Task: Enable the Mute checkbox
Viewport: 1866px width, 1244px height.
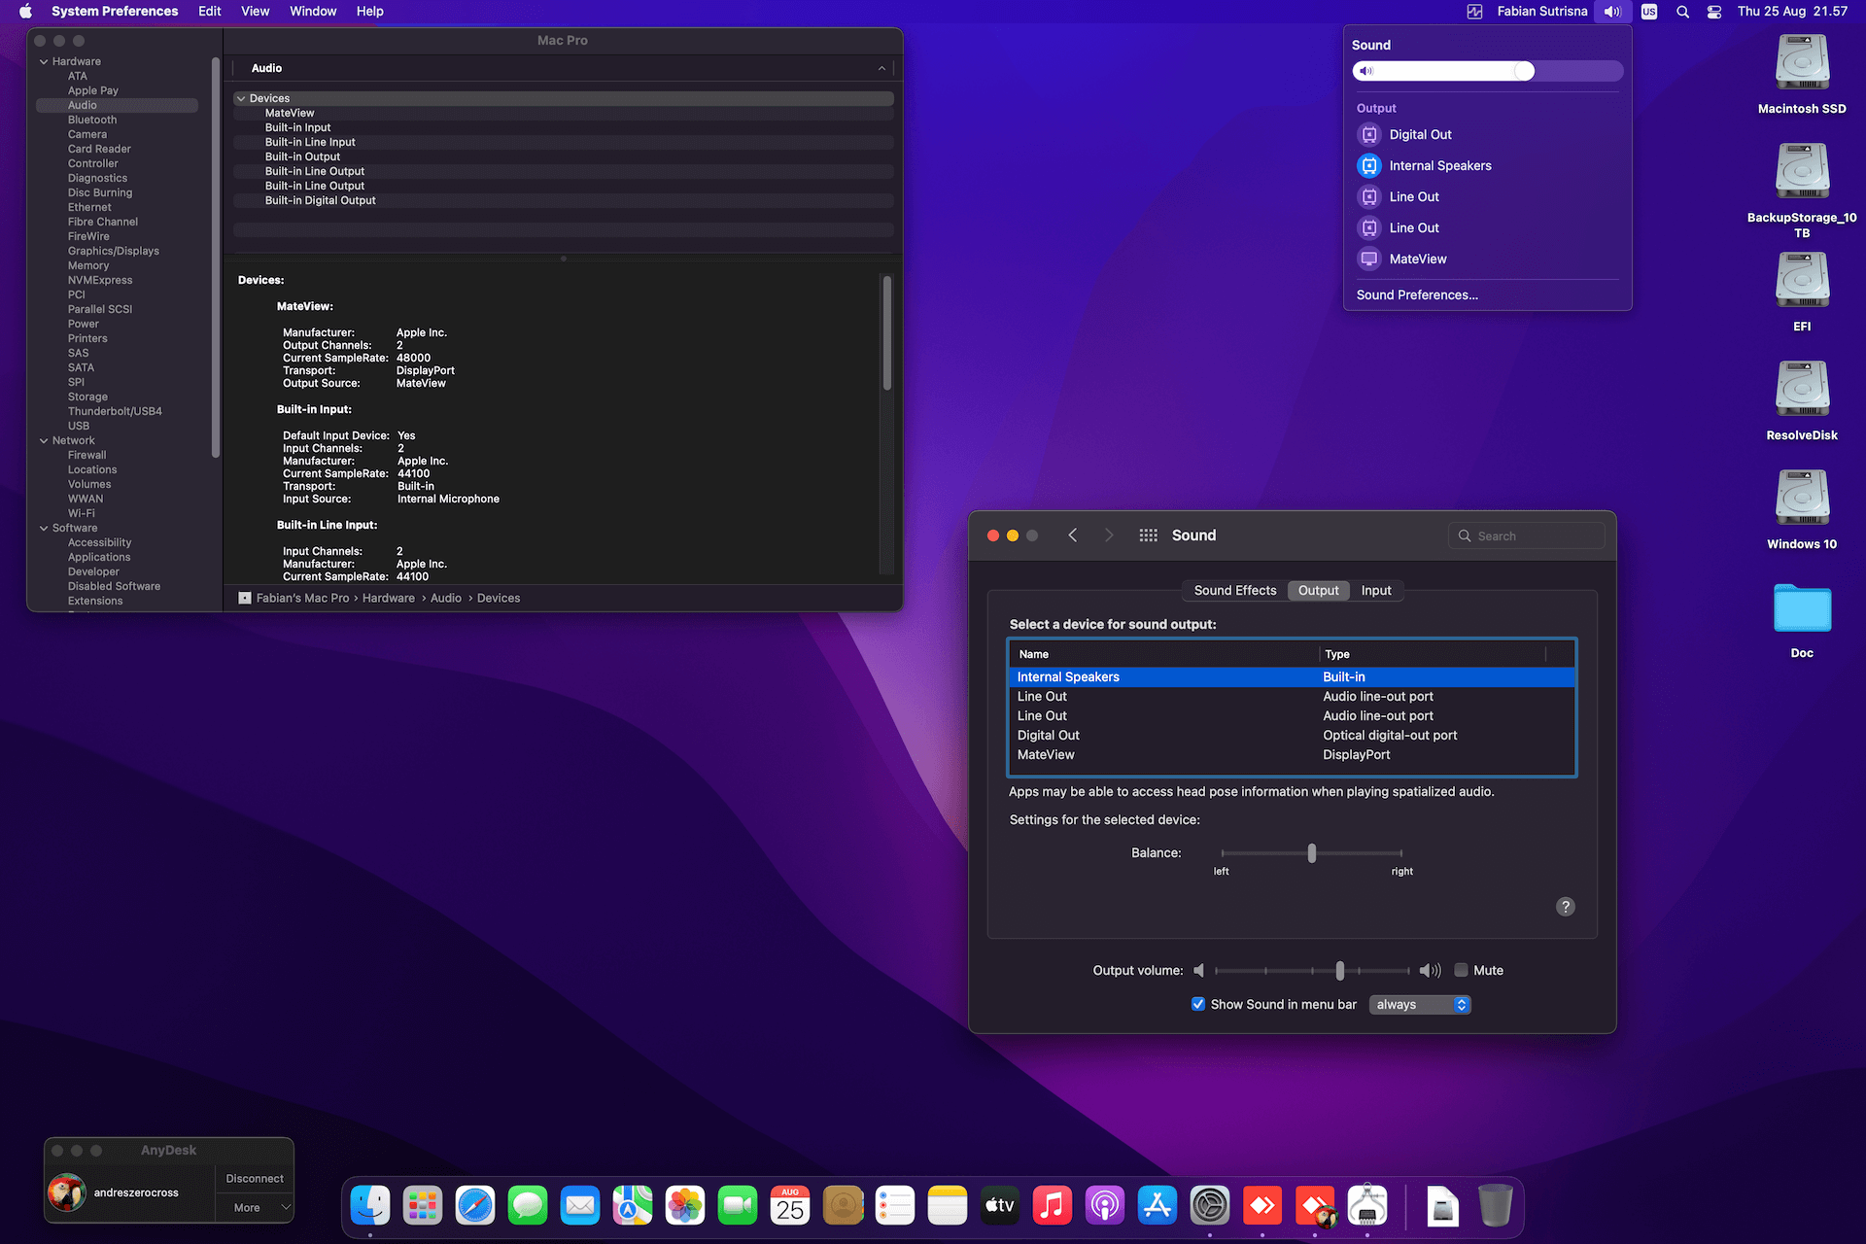Action: coord(1461,970)
